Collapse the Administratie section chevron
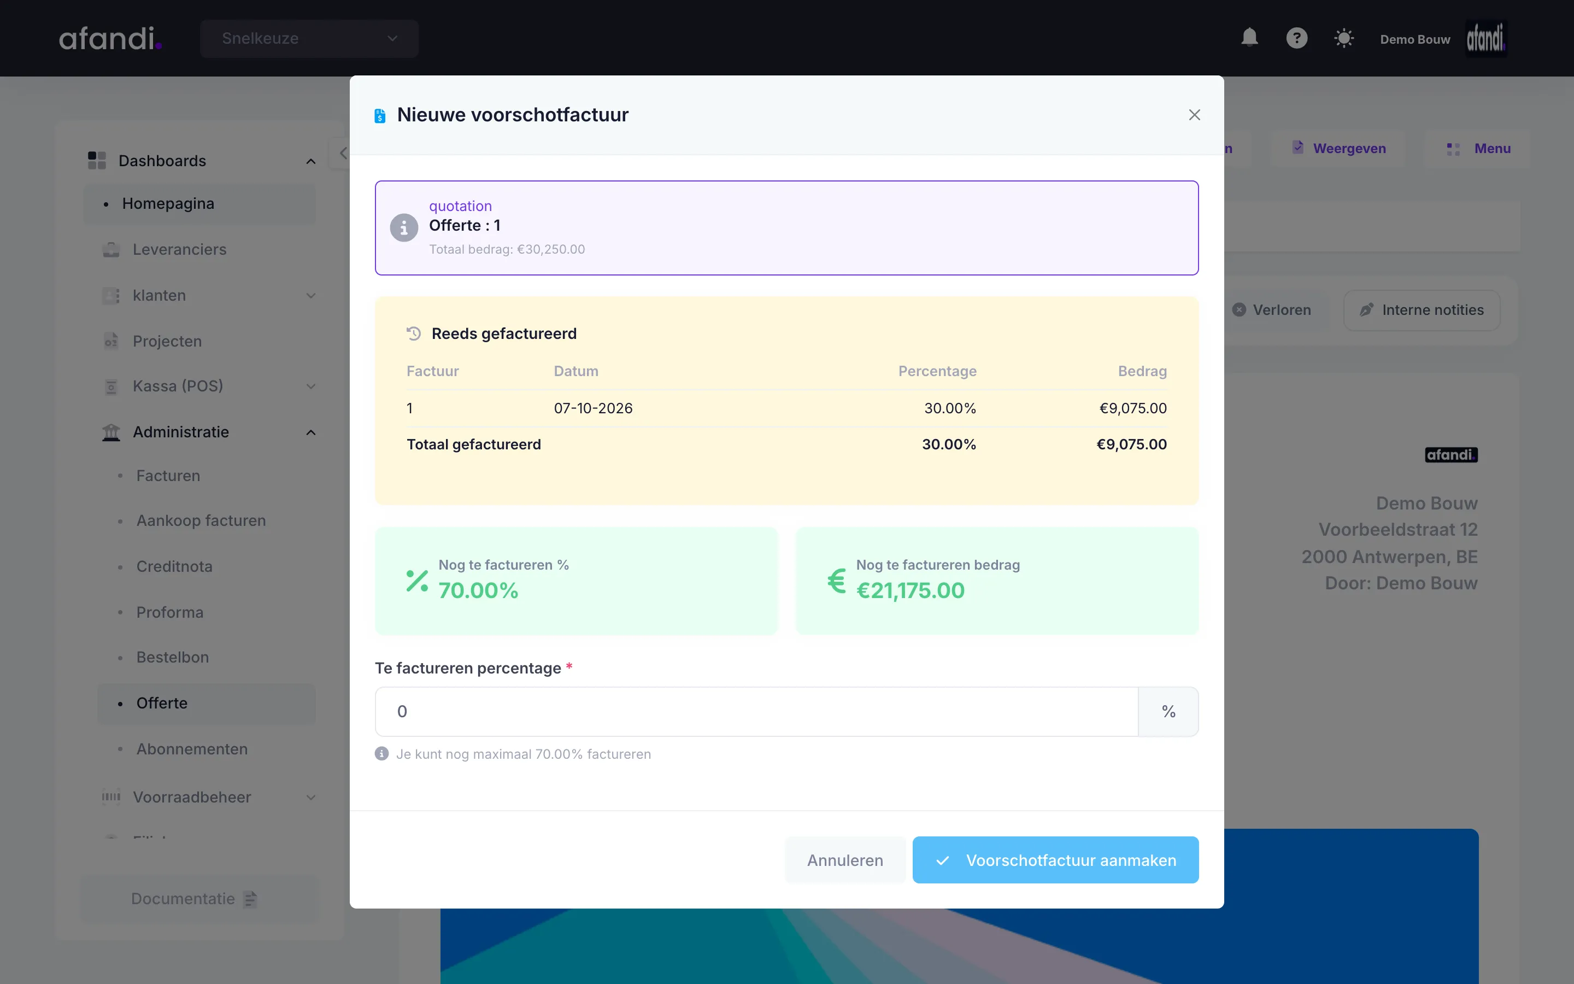Screen dimensions: 1574x984 pyautogui.click(x=311, y=432)
